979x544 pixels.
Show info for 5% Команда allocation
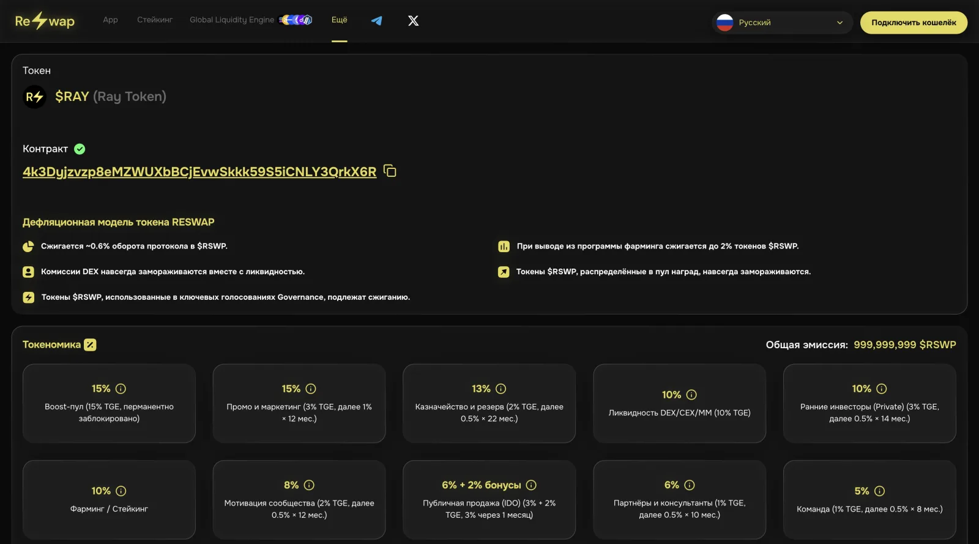point(880,491)
